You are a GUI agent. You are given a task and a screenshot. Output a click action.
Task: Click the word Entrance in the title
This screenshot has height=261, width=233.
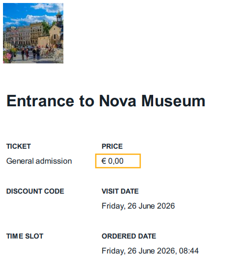pyautogui.click(x=40, y=101)
